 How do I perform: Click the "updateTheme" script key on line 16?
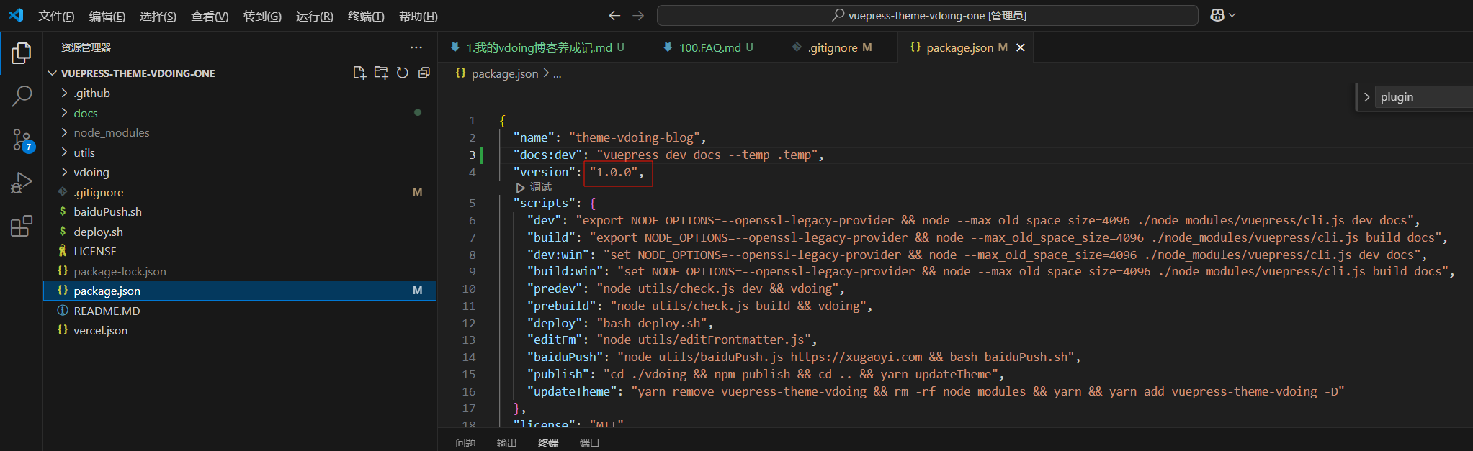coord(572,391)
